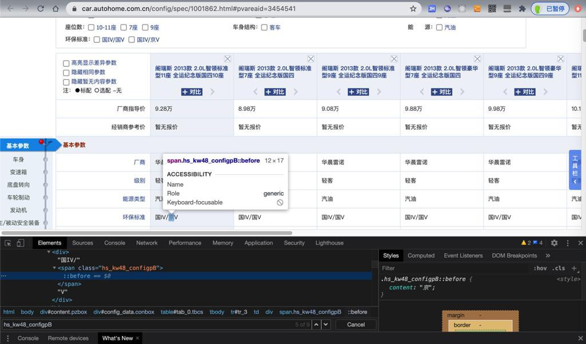
Task: Reload the current page
Action: click(41, 9)
